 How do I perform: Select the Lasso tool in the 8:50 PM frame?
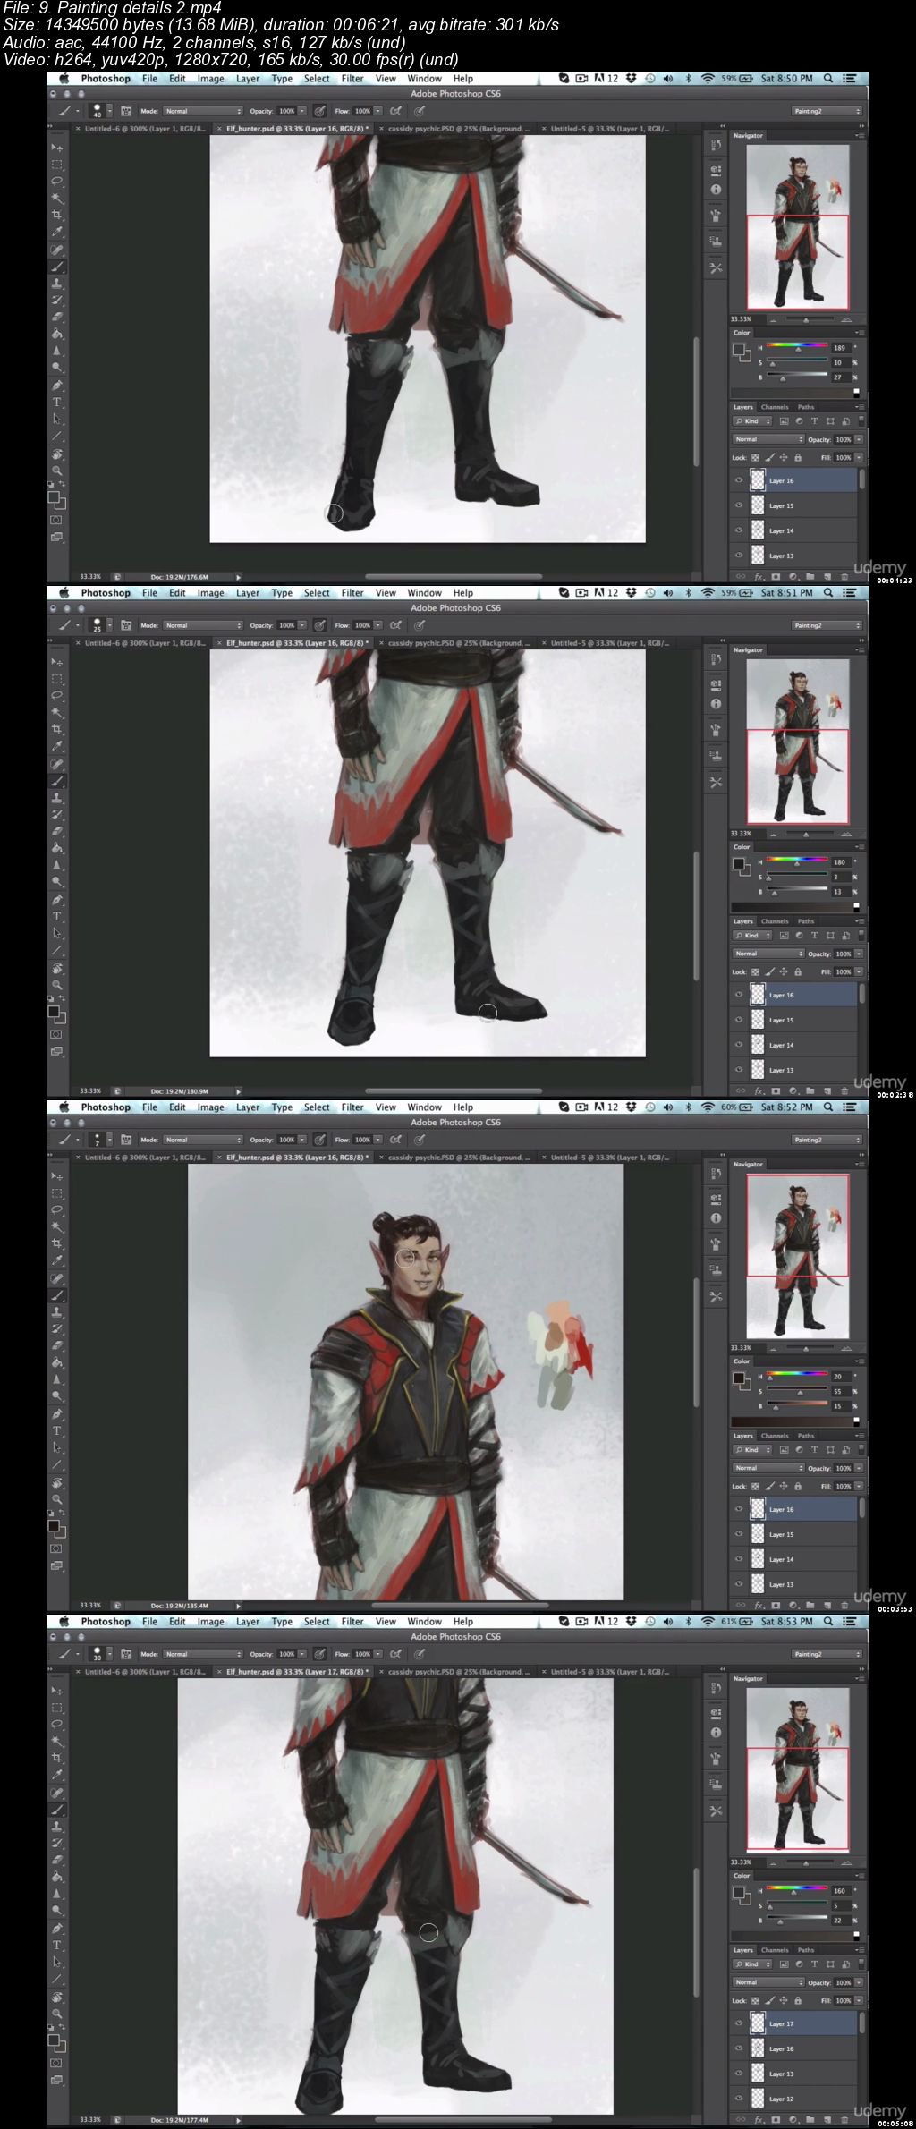click(x=57, y=181)
